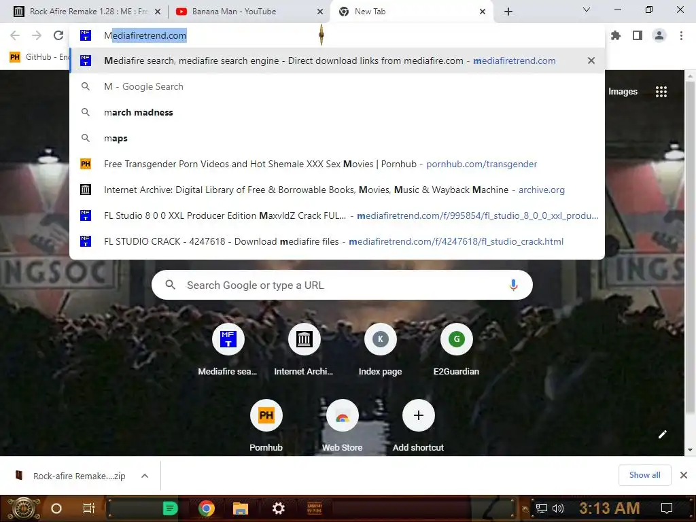Viewport: 696px width, 522px height.
Task: Open the Index page shortcut tile
Action: point(381,351)
